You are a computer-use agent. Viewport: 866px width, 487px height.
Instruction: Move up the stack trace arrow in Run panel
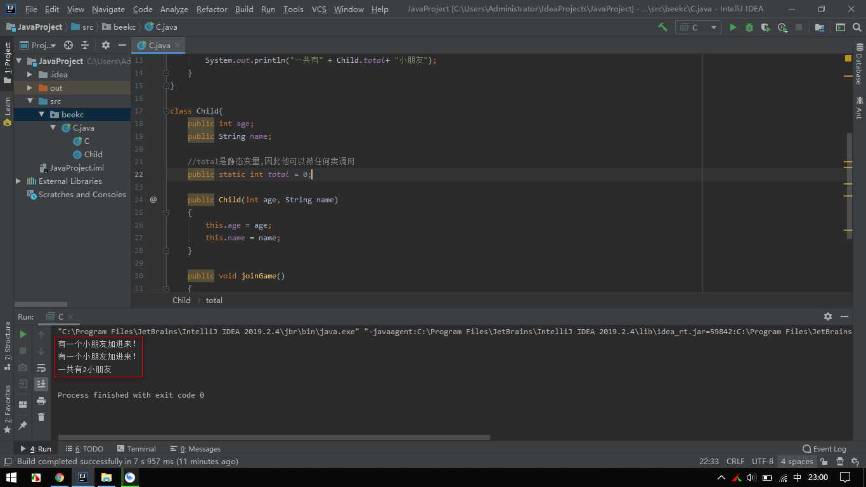(x=41, y=334)
